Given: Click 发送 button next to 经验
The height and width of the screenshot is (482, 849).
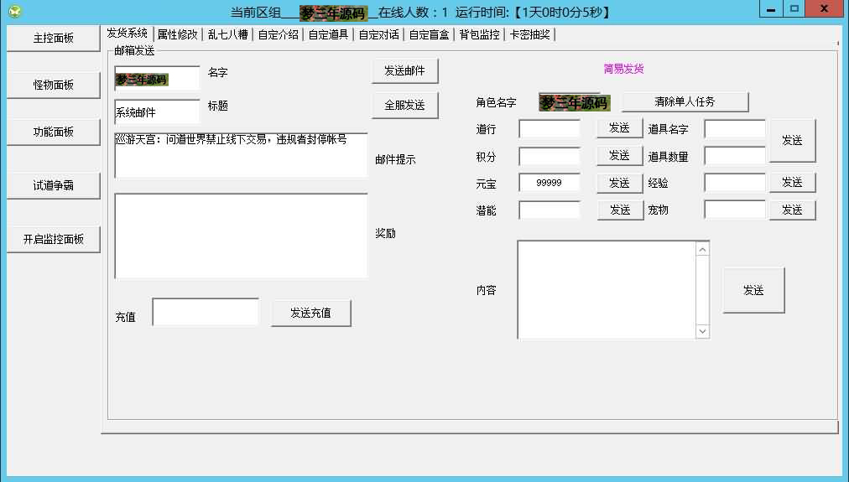Looking at the screenshot, I should [792, 183].
